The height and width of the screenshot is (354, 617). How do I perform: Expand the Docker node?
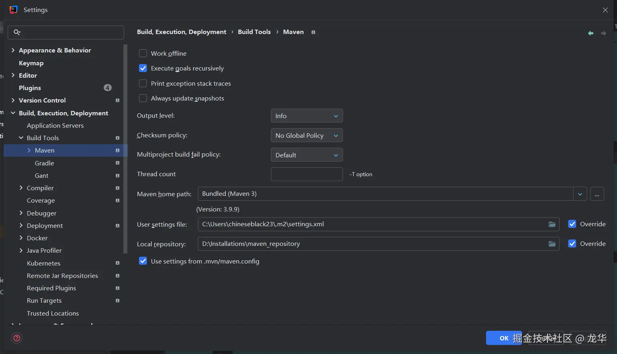click(x=21, y=238)
